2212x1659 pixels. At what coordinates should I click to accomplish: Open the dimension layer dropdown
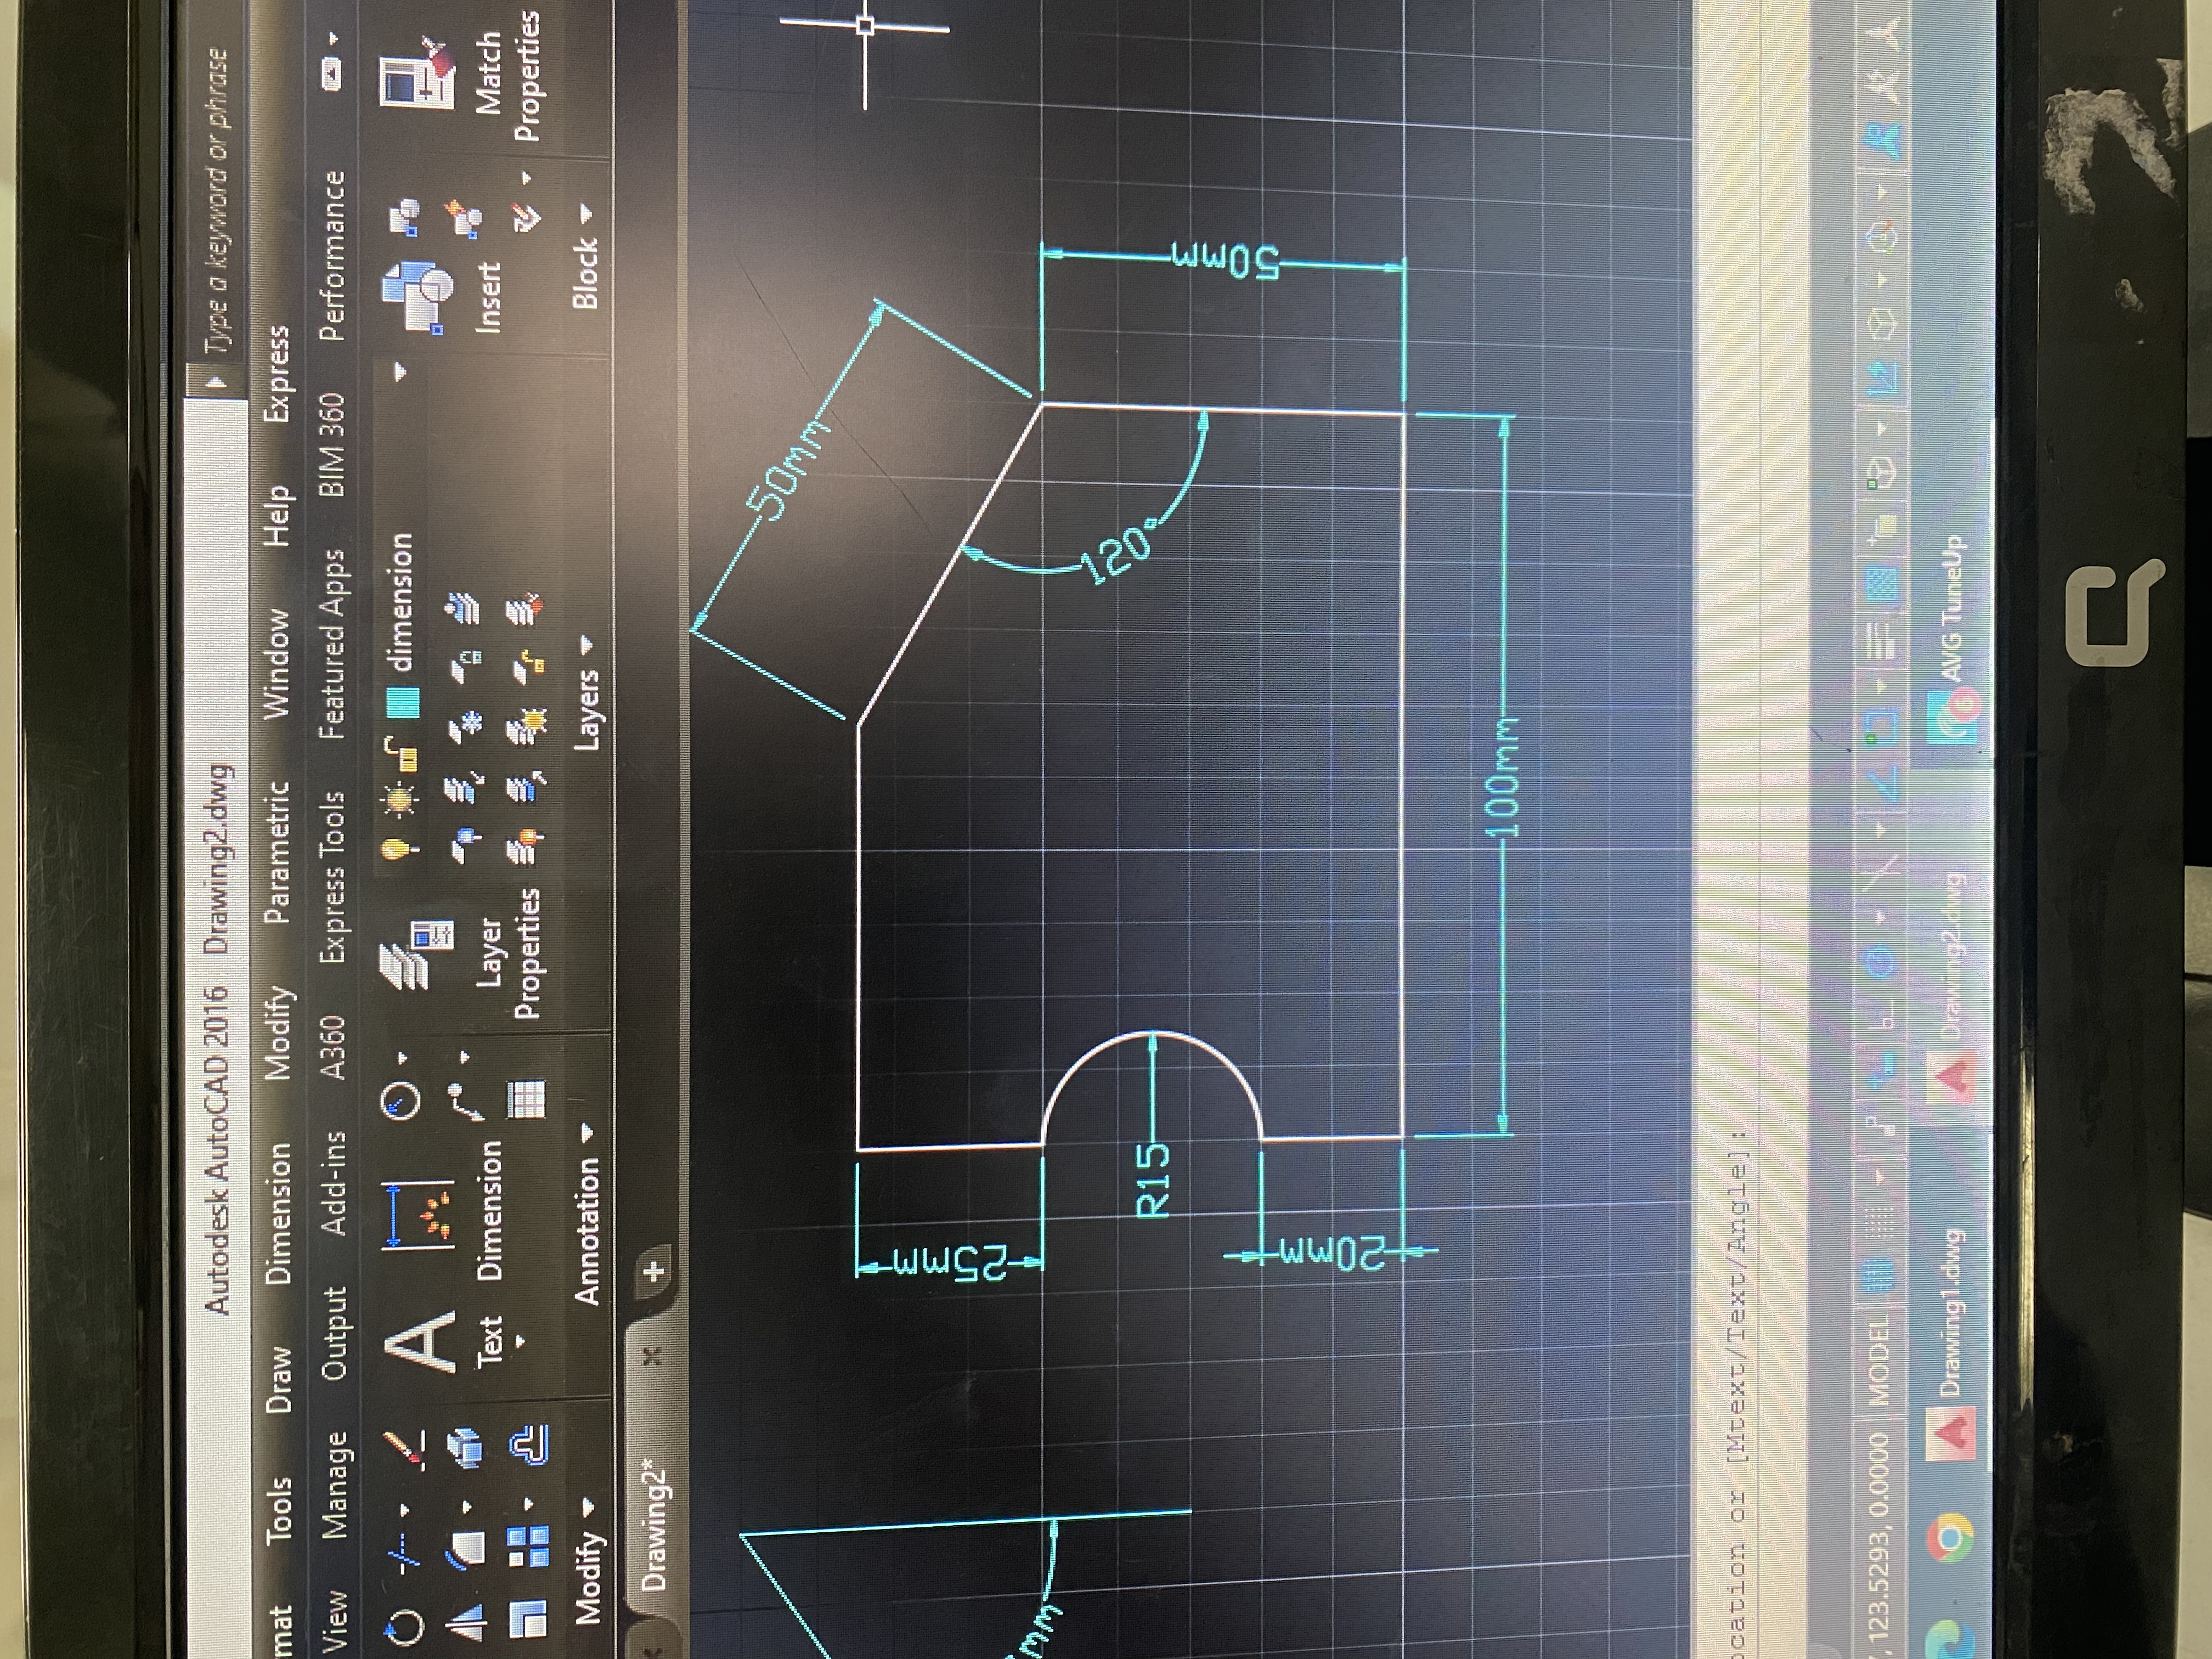[400, 372]
